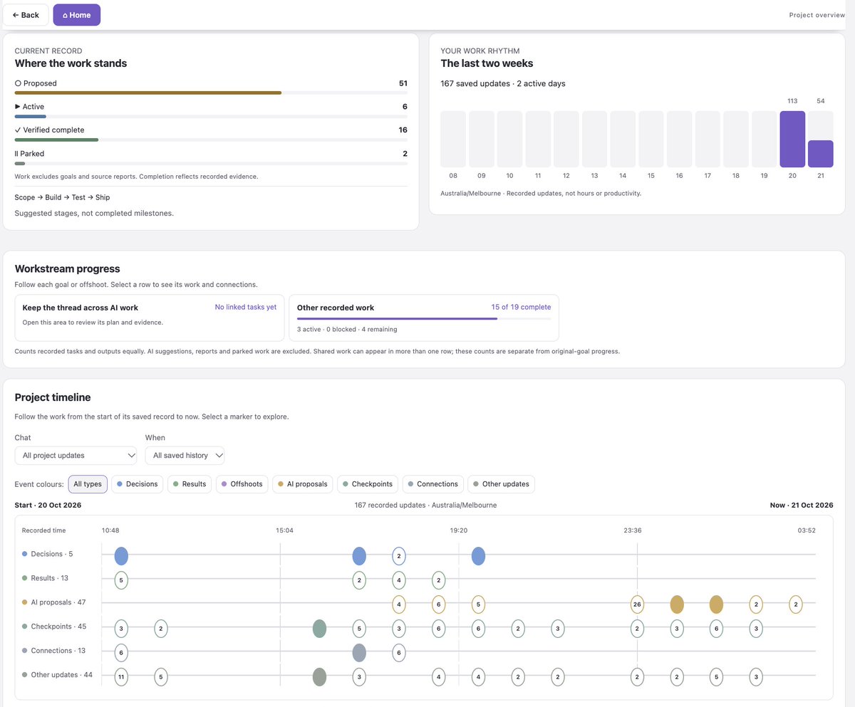
Task: Select the AI proposals marker labeled 26
Action: point(637,604)
